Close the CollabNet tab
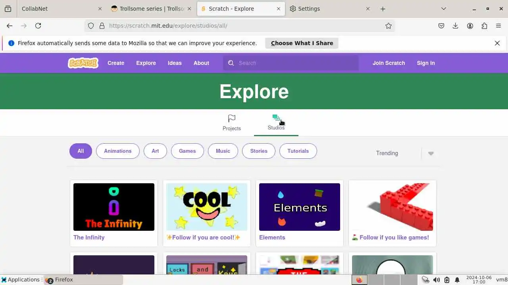The height and width of the screenshot is (285, 508). [x=100, y=9]
